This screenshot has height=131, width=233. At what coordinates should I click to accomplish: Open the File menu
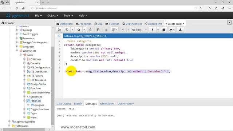pos(38,16)
